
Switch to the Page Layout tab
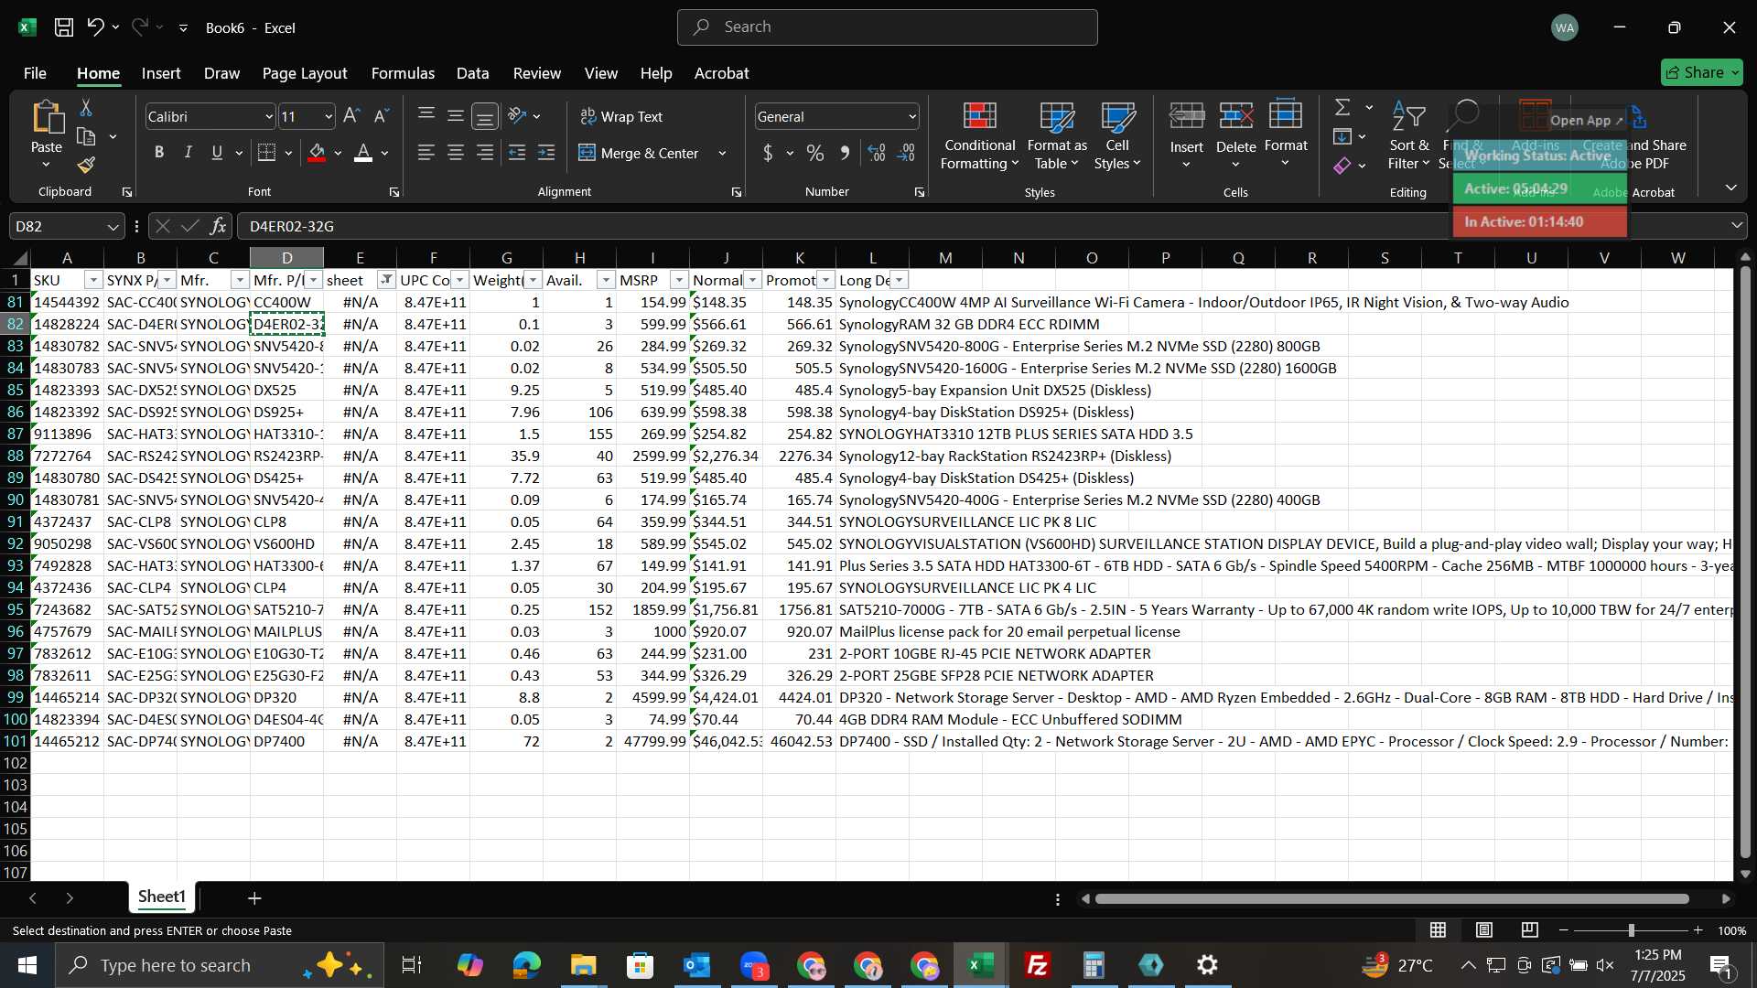click(x=305, y=73)
